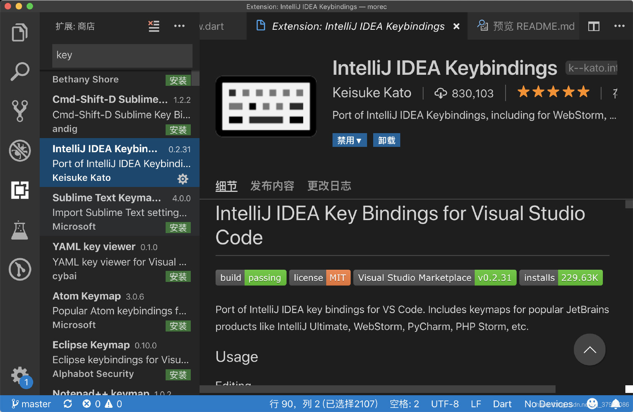Click the installs 229.63K badge
The height and width of the screenshot is (412, 633).
pos(561,278)
